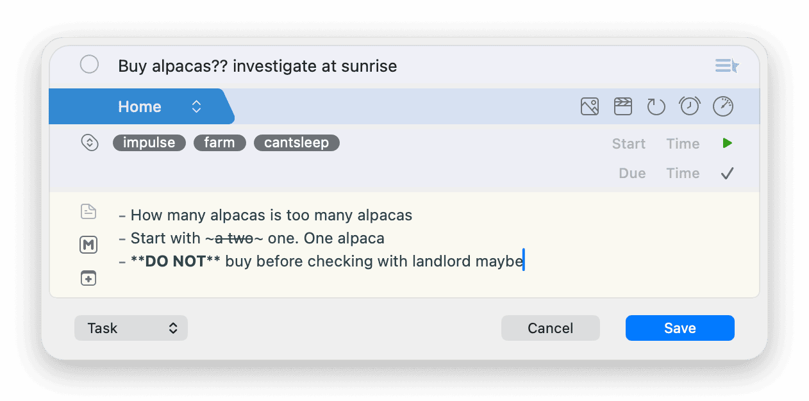Open the timer gauge icon
Viewport: 809px width, 401px height.
tap(723, 106)
